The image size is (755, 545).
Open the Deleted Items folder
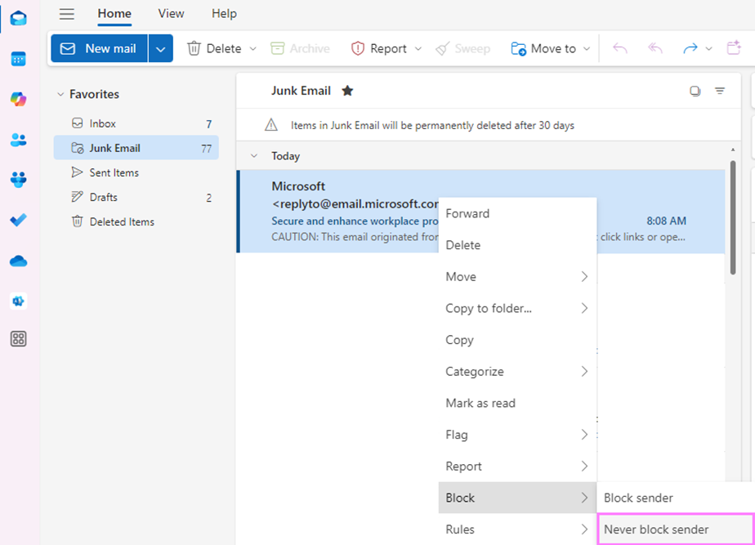[x=136, y=222]
